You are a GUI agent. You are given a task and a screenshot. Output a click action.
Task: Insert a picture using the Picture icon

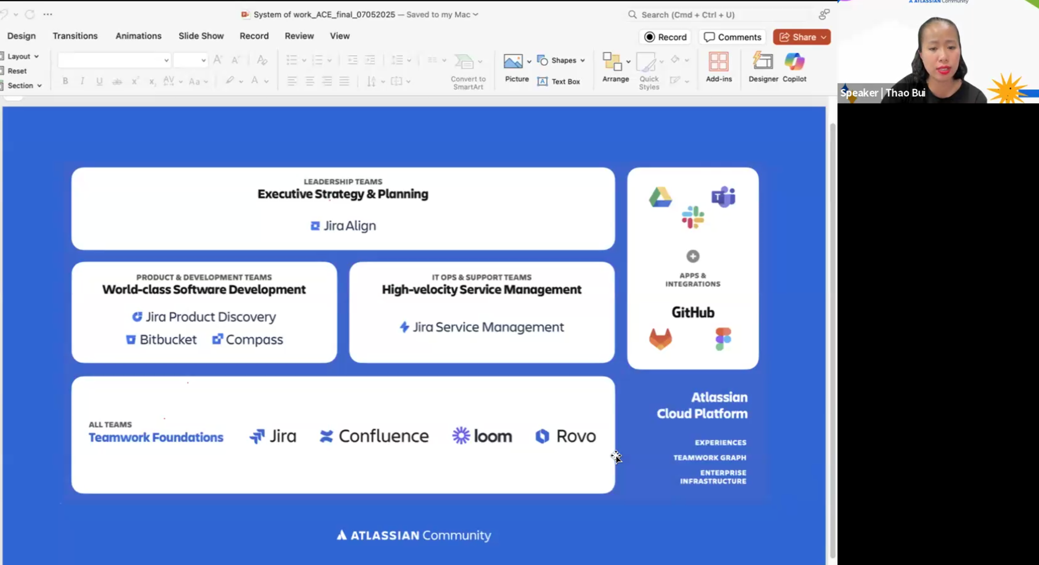tap(513, 61)
